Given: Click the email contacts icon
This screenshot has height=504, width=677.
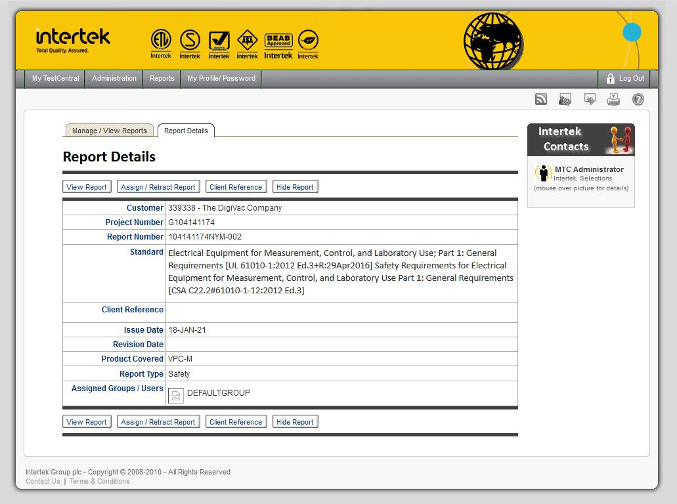Looking at the screenshot, I should [x=565, y=100].
